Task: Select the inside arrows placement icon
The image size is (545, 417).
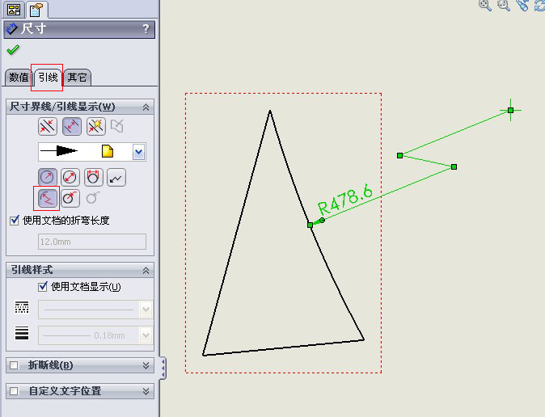Action: click(x=72, y=126)
